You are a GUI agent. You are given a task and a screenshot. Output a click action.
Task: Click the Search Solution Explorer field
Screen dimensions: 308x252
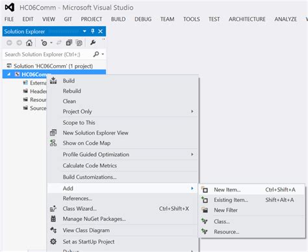(x=48, y=54)
